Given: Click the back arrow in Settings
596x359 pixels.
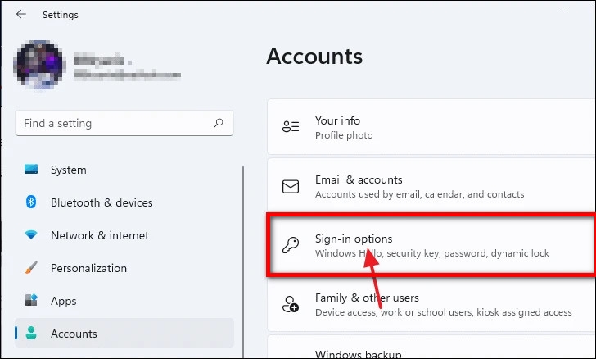Looking at the screenshot, I should tap(21, 15).
